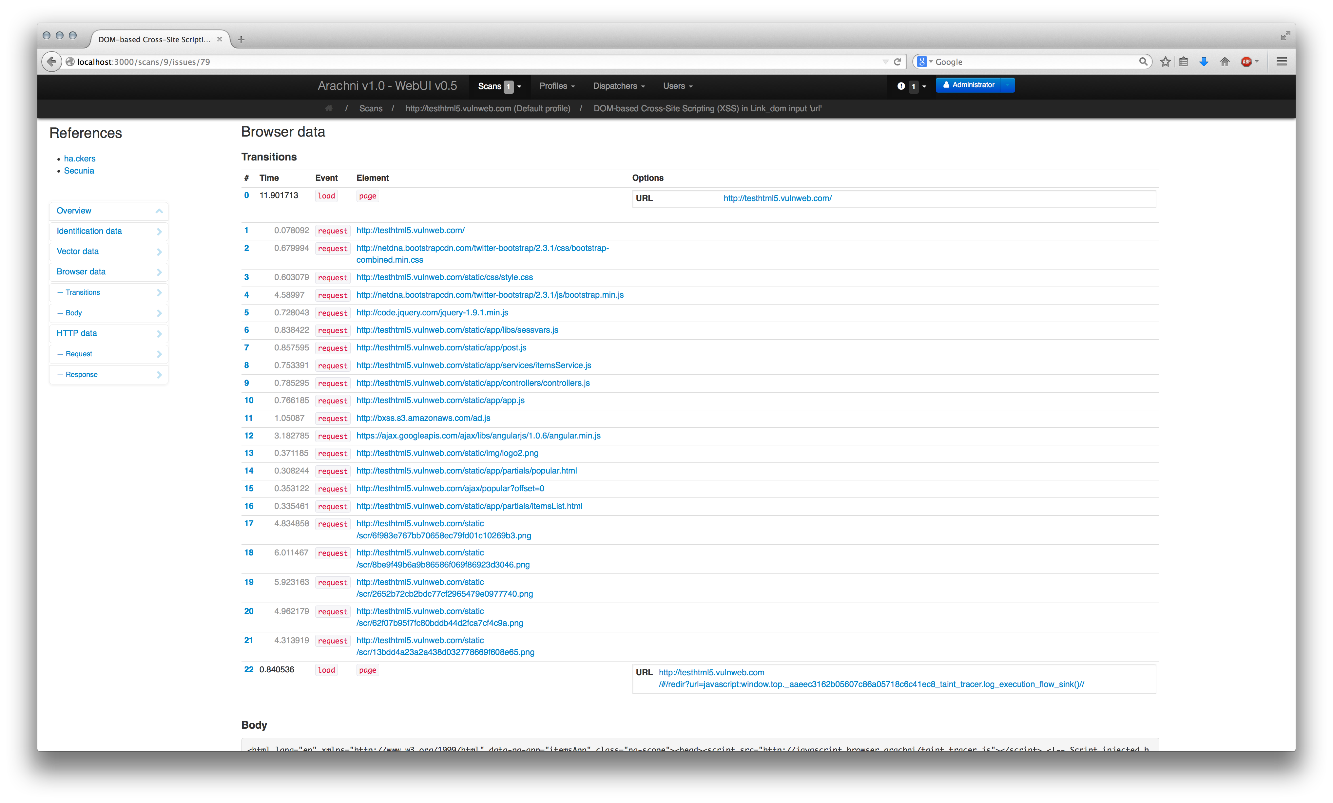
Task: Select Response in the sidebar
Action: coord(109,374)
